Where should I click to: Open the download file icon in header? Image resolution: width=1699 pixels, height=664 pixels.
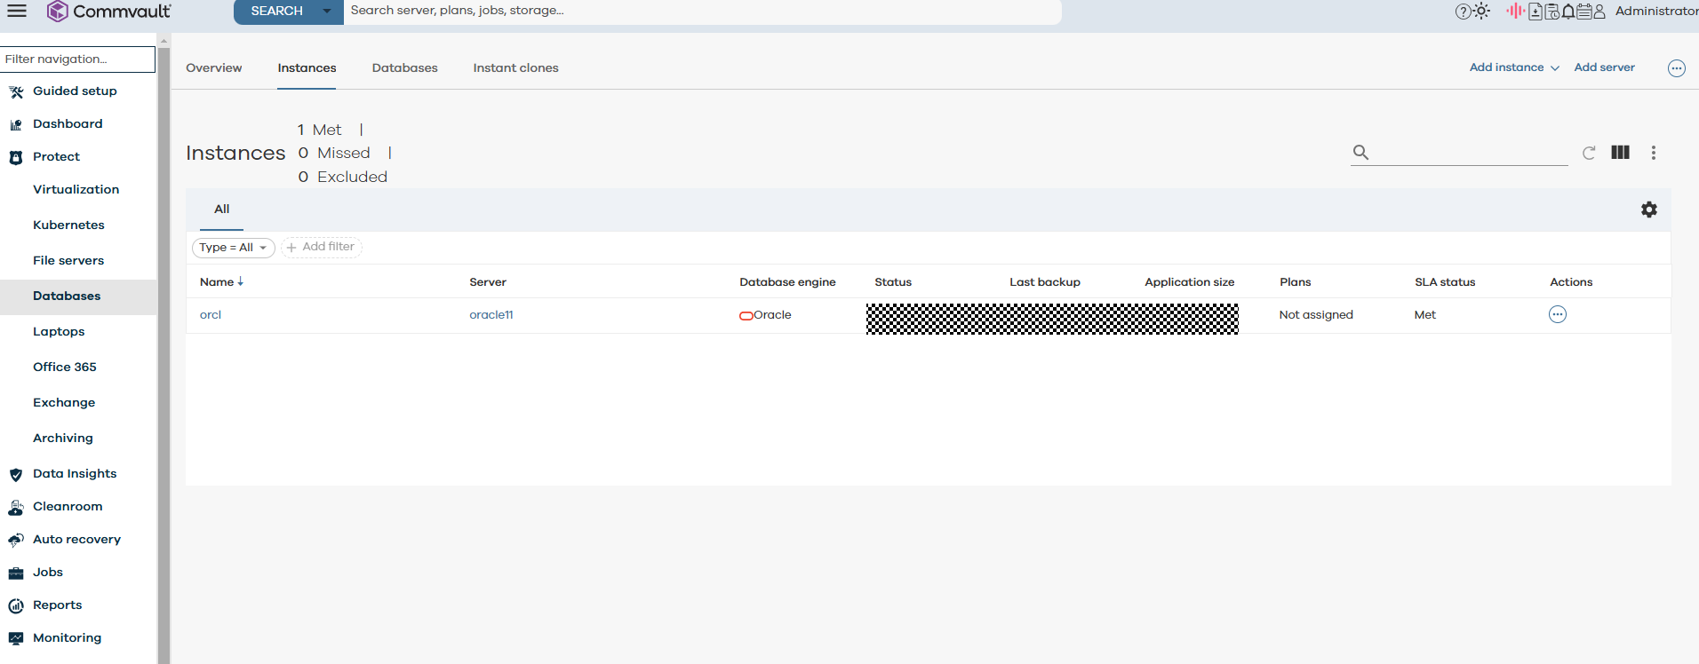(x=1535, y=12)
